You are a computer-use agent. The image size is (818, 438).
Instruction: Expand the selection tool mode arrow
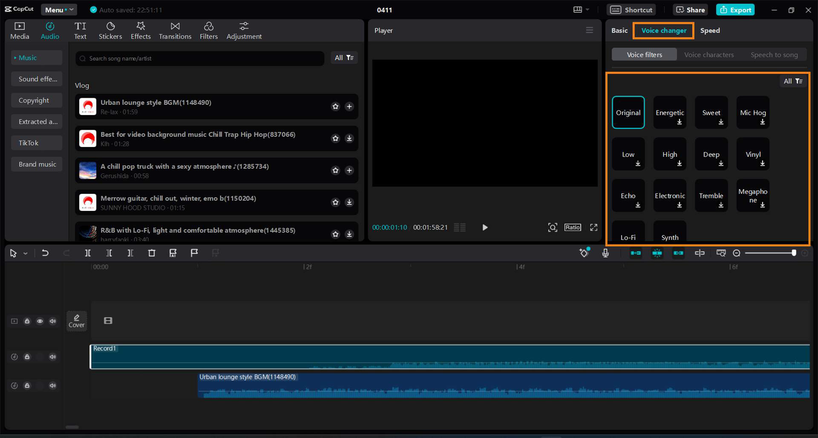click(26, 253)
